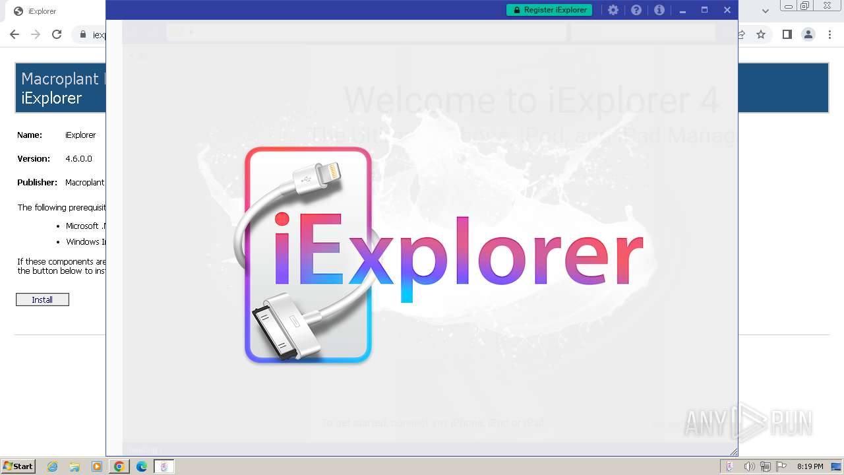Viewport: 844px width, 475px height.
Task: Maximize the iExplorer window
Action: (x=704, y=10)
